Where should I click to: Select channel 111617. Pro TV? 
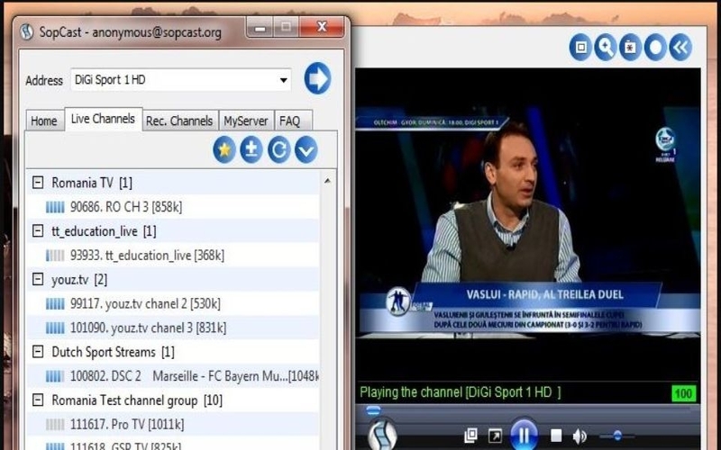point(173,424)
